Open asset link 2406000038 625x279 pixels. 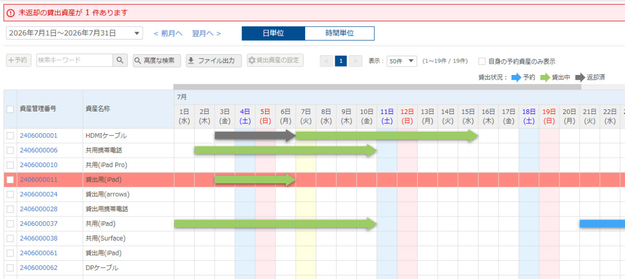(x=39, y=238)
